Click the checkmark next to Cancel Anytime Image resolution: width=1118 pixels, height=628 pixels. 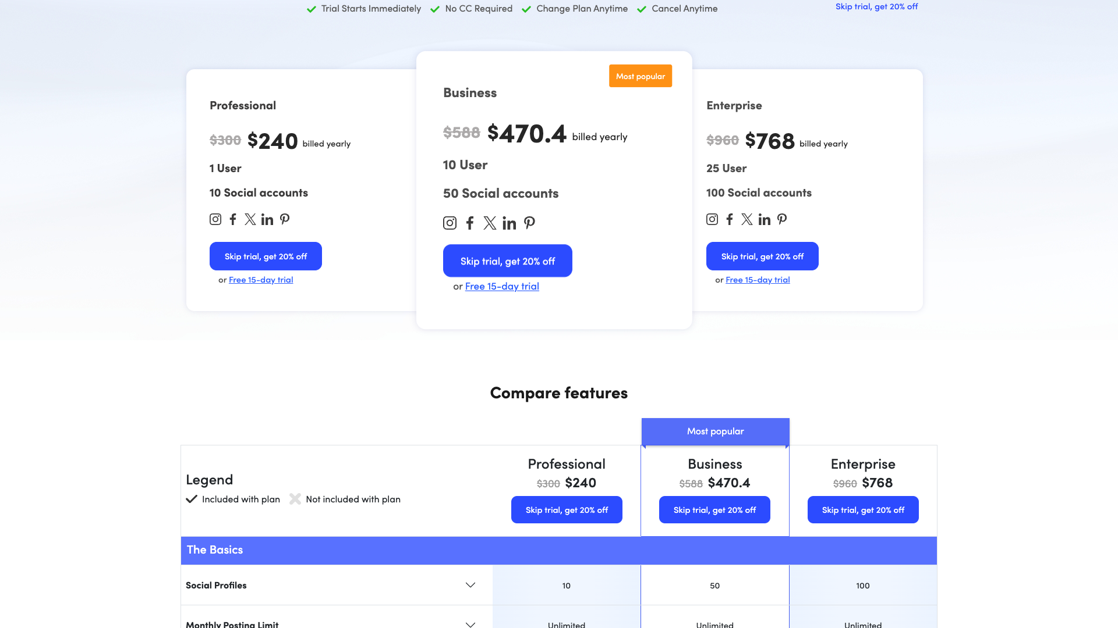pyautogui.click(x=642, y=9)
